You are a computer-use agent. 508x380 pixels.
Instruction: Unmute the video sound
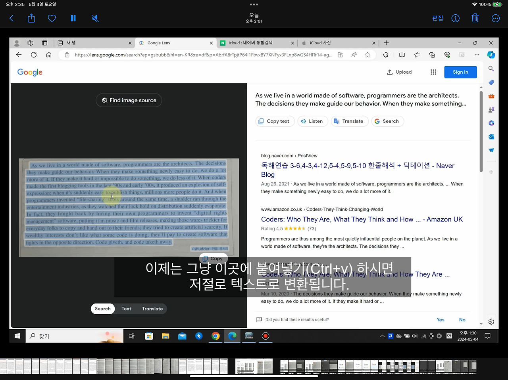coord(95,18)
